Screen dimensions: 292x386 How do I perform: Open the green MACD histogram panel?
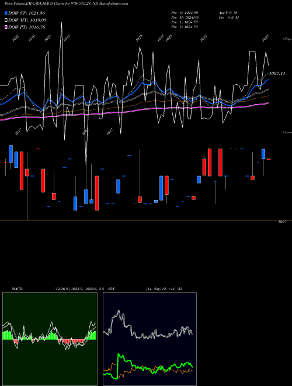click(50, 339)
